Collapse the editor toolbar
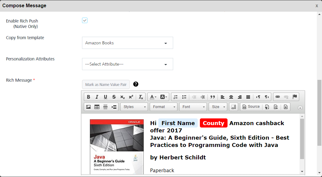Image resolution: width=322 pixels, height=177 pixels. pyautogui.click(x=300, y=108)
